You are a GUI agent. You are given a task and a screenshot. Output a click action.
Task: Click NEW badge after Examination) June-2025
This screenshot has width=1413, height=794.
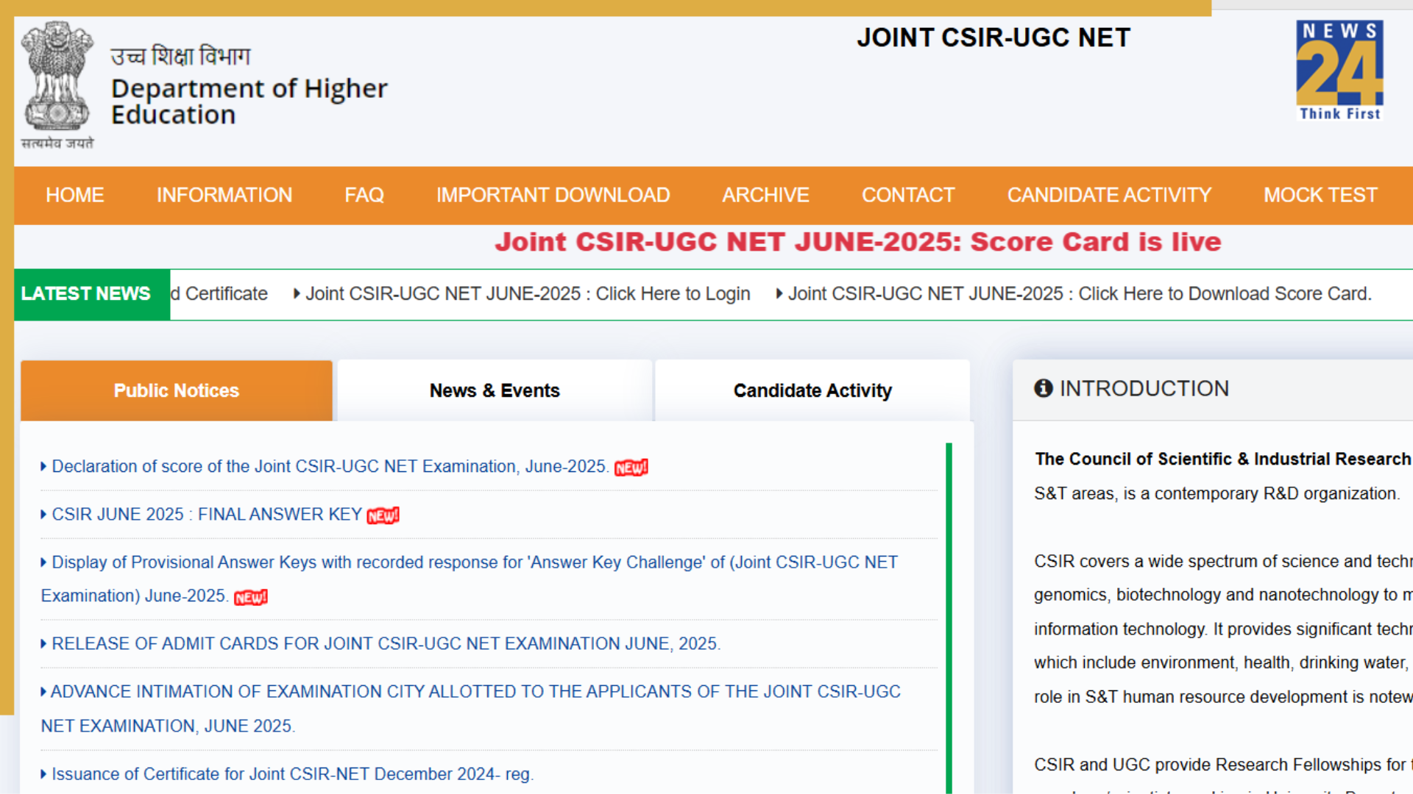tap(250, 597)
